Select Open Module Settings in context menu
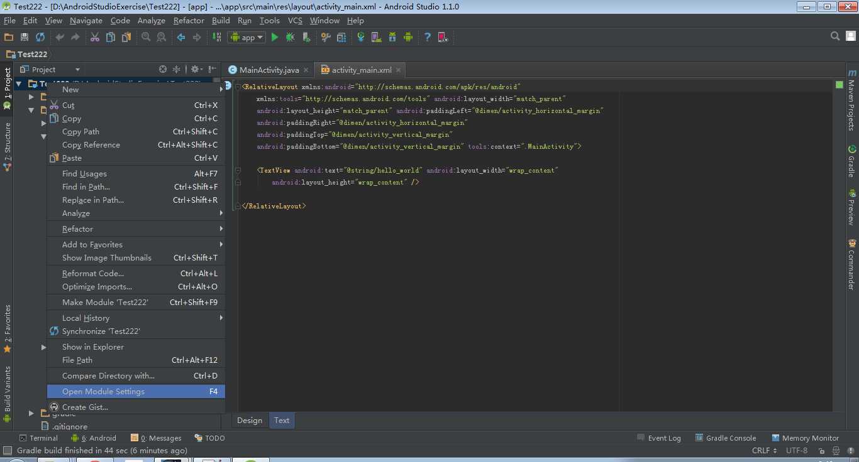The width and height of the screenshot is (859, 462). (136, 392)
